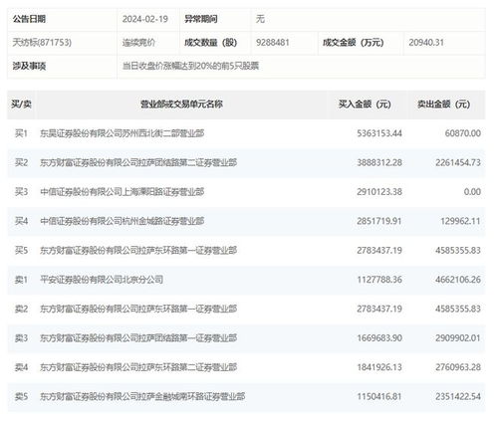Click the 公告日期 label
Viewport: 497px width, 423px height.
29,19
